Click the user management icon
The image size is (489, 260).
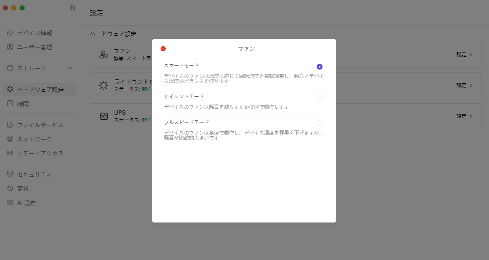(x=10, y=47)
